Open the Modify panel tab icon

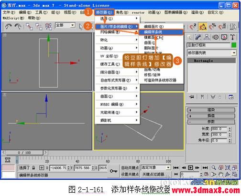(198, 37)
